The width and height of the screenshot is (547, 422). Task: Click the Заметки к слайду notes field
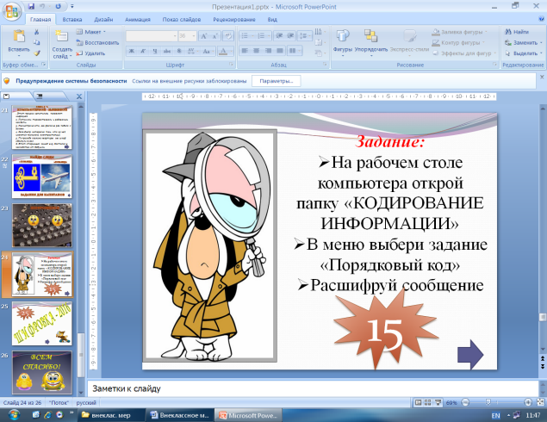pyautogui.click(x=312, y=388)
